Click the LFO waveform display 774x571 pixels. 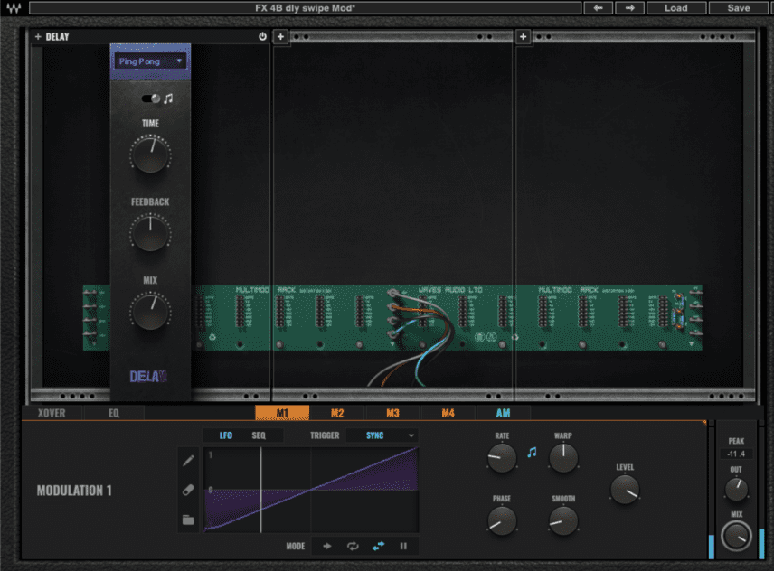click(x=311, y=490)
